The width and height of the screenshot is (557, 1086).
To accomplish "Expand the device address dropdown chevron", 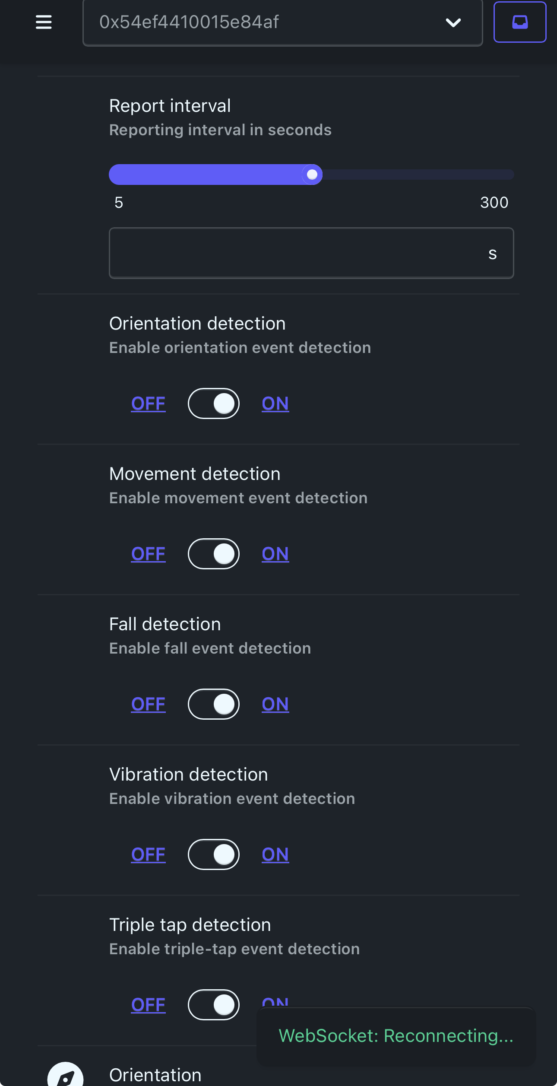I will (453, 22).
